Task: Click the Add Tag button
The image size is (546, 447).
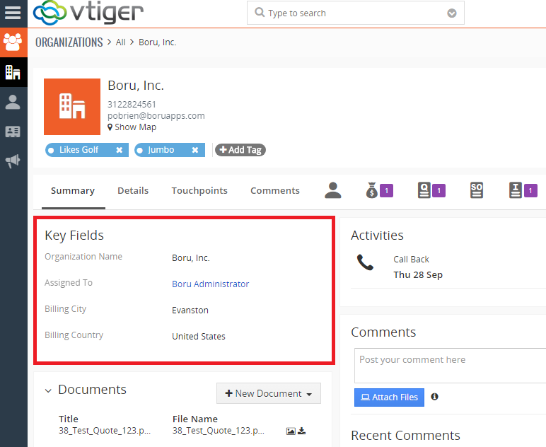Action: [x=240, y=150]
